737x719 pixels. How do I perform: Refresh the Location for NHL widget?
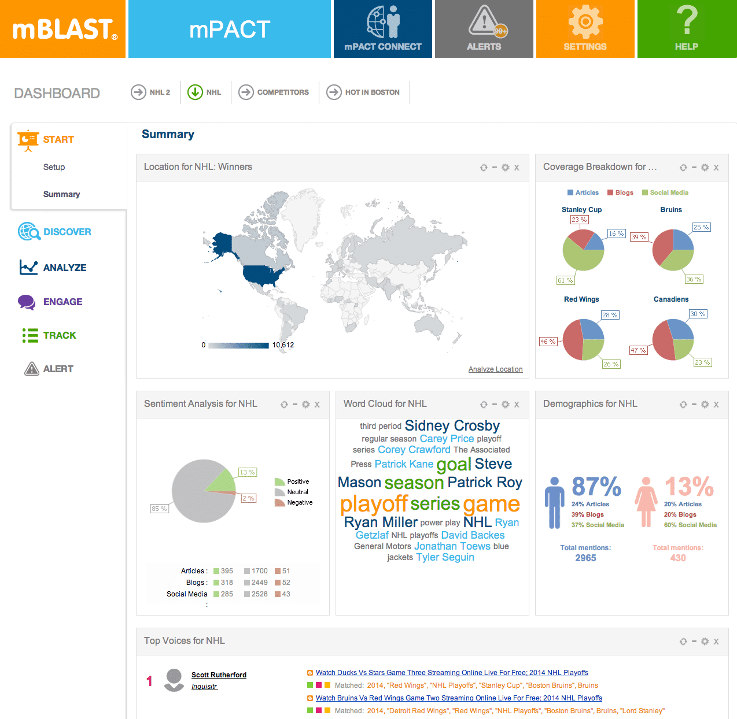click(484, 168)
